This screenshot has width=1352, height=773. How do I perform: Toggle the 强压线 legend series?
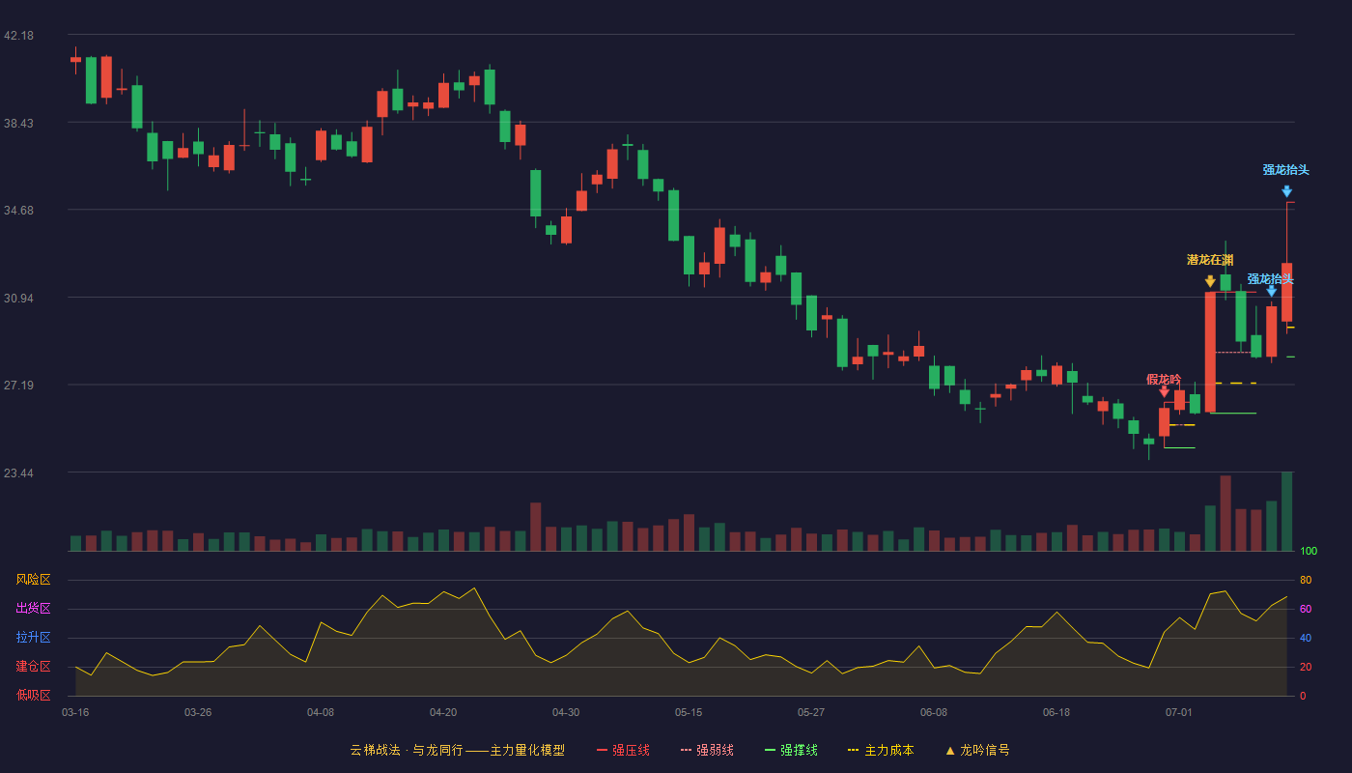623,750
